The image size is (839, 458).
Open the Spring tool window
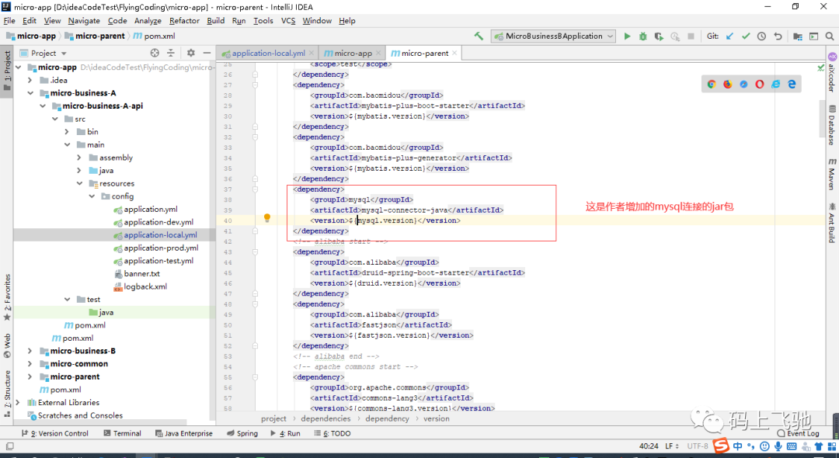click(x=242, y=433)
